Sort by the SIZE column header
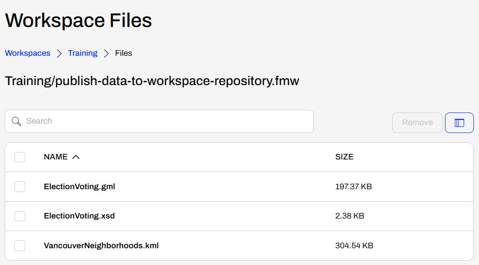This screenshot has height=265, width=479. point(344,157)
